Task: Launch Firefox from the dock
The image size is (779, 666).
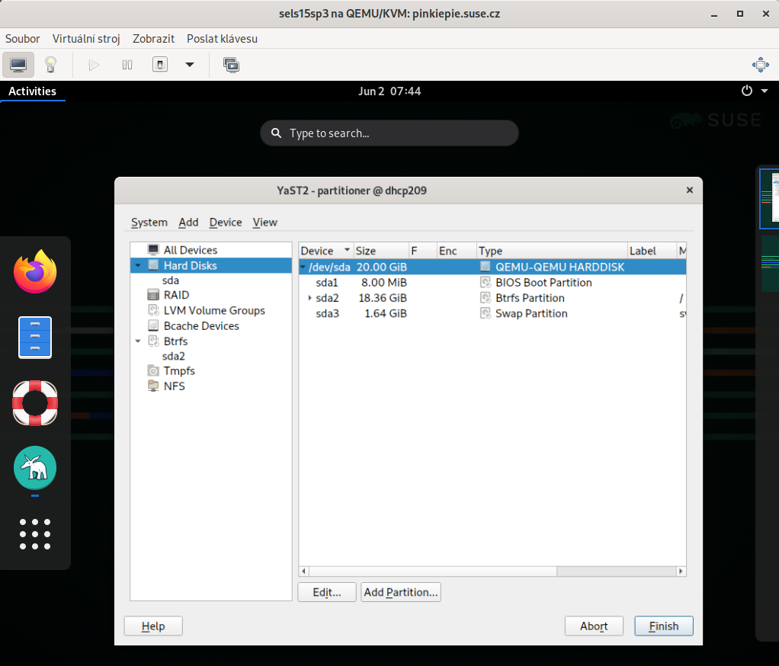Action: [x=35, y=272]
